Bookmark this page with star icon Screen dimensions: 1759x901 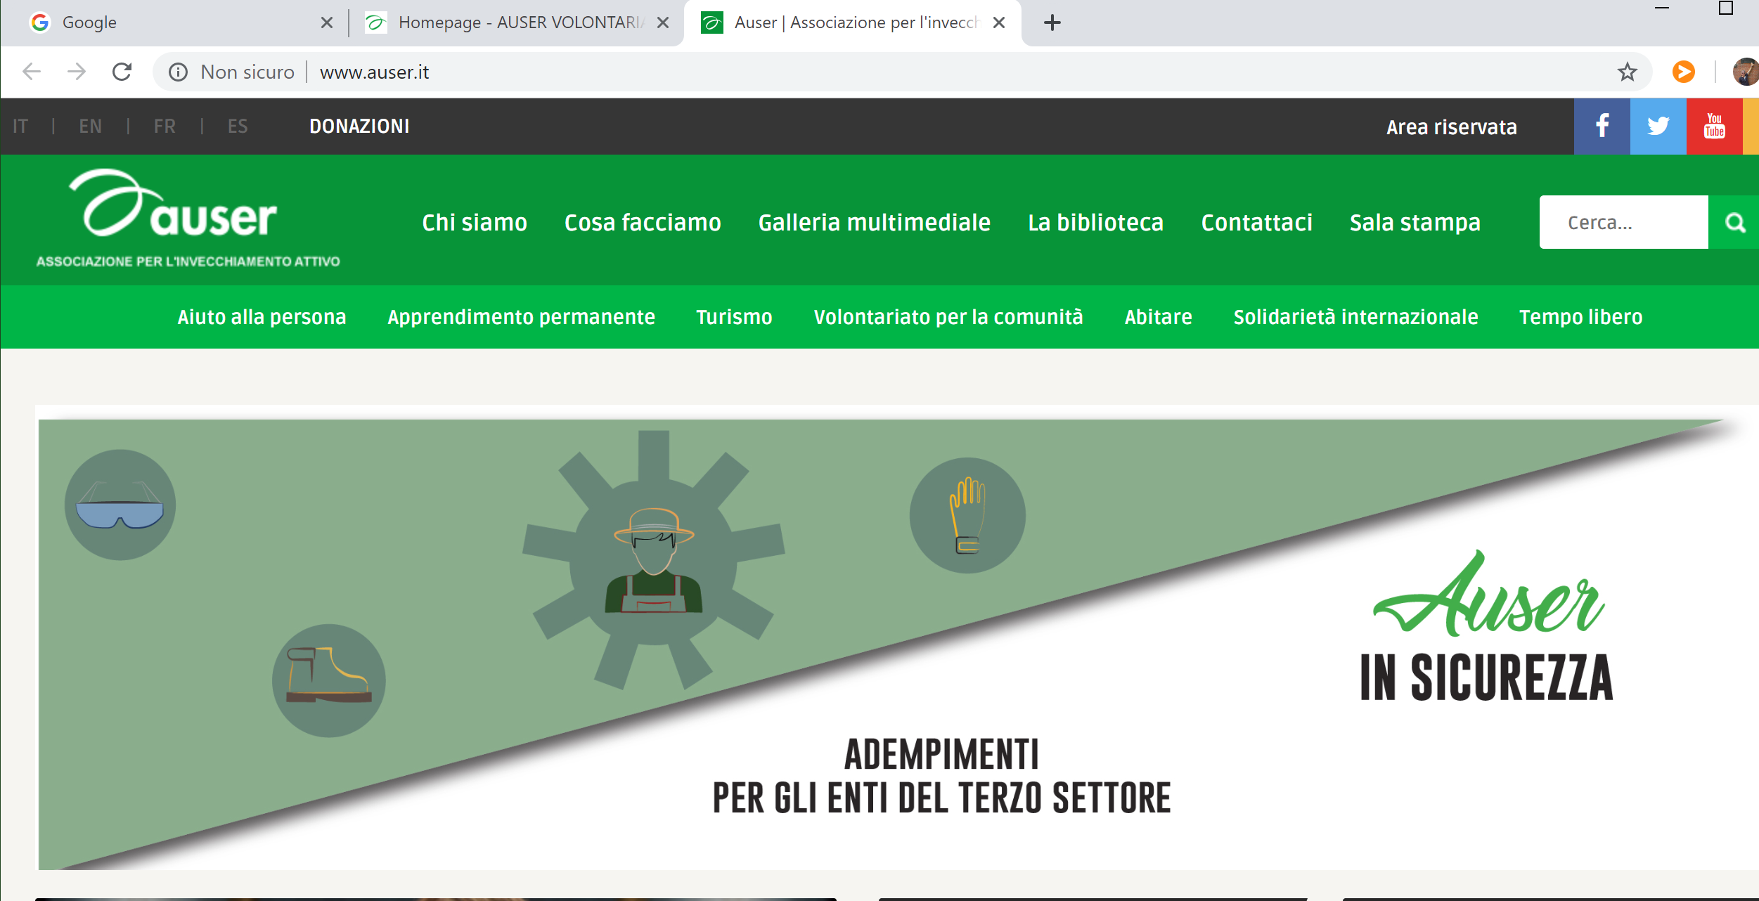coord(1627,72)
